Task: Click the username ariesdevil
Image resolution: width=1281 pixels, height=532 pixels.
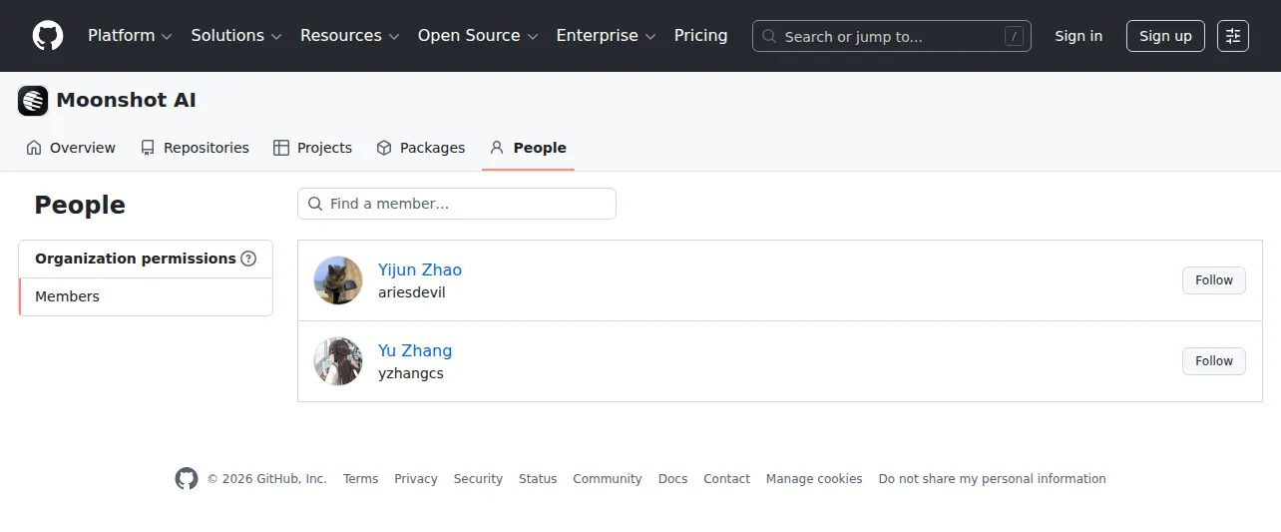Action: coord(412,292)
